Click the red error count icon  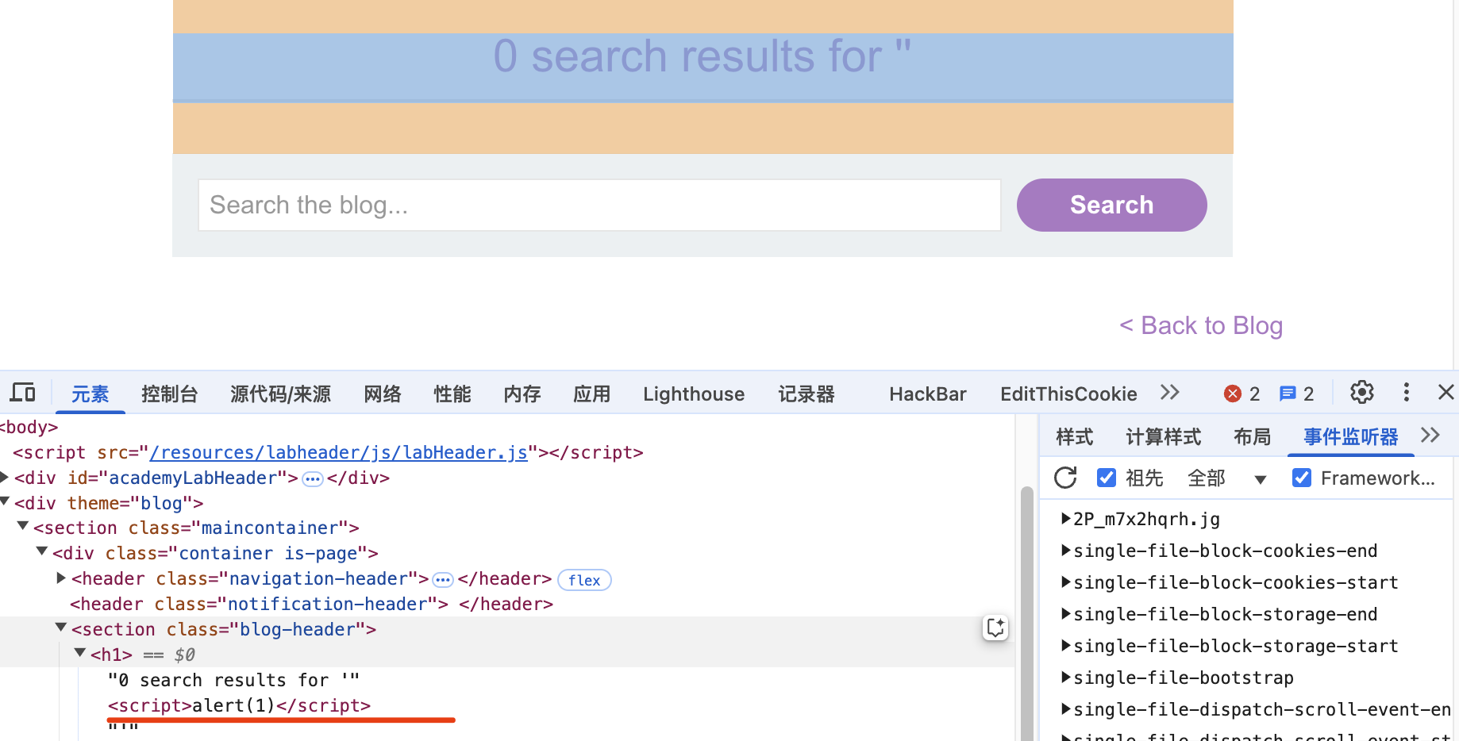click(x=1233, y=394)
